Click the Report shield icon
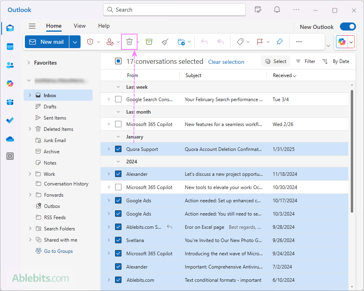 pyautogui.click(x=90, y=42)
